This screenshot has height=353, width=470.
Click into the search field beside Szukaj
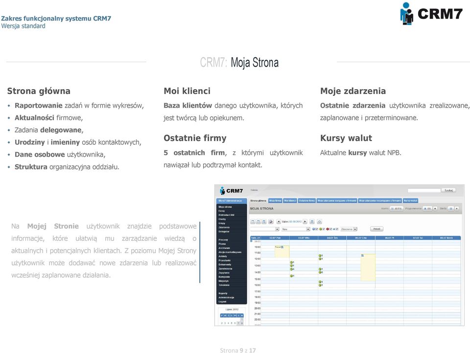coord(424,190)
